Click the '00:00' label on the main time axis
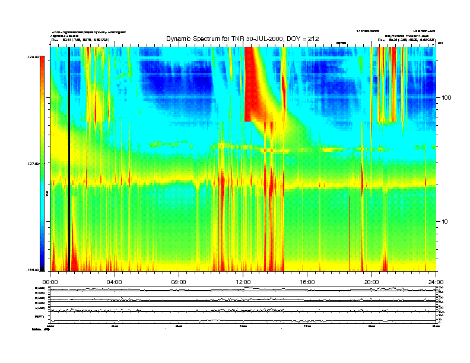The height and width of the screenshot is (363, 470). click(50, 282)
